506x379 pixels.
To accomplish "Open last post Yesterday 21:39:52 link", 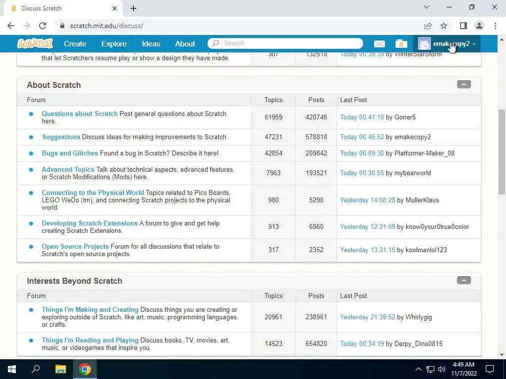I will coord(367,317).
